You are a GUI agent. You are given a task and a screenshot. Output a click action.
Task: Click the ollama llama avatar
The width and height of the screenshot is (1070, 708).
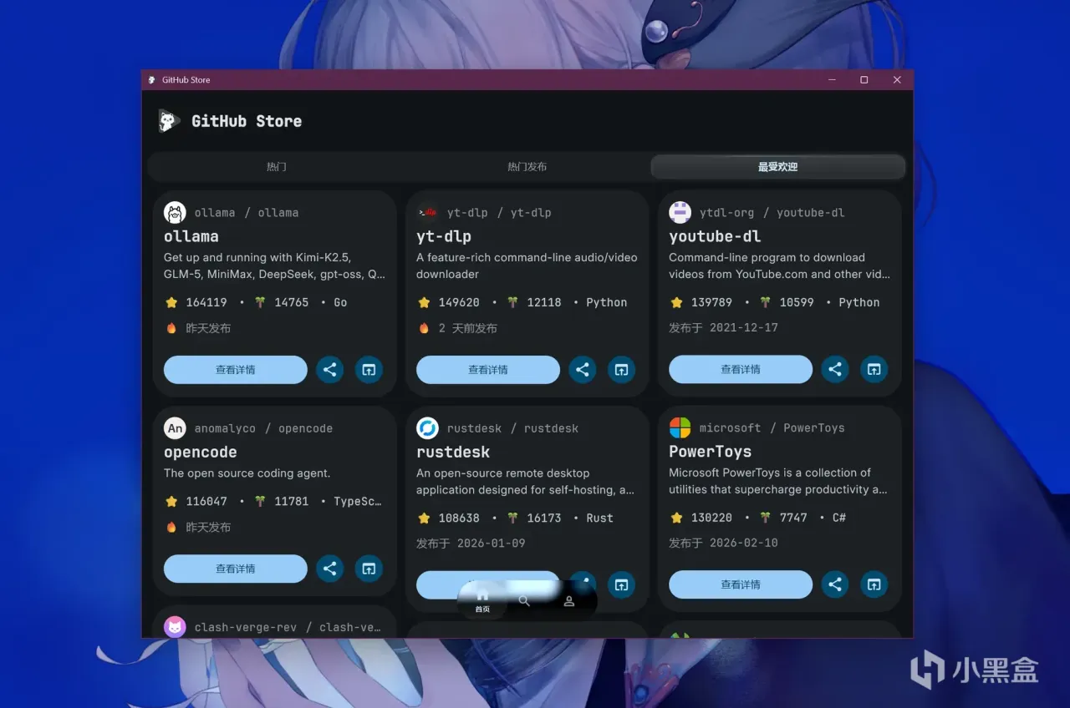pyautogui.click(x=175, y=212)
